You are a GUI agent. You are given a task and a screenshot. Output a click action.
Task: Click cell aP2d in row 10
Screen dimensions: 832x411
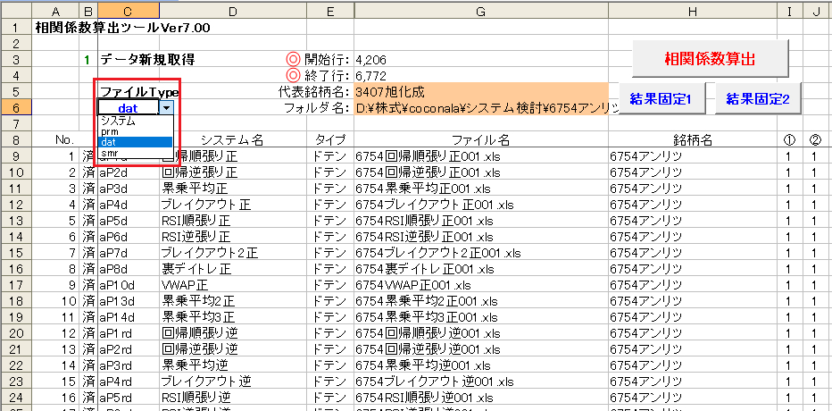[x=129, y=172]
